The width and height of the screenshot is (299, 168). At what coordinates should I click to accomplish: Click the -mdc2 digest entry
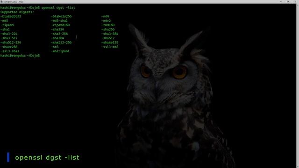click(106, 21)
